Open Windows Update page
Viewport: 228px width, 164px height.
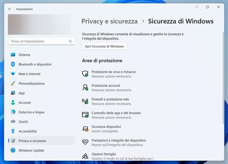pos(41,150)
